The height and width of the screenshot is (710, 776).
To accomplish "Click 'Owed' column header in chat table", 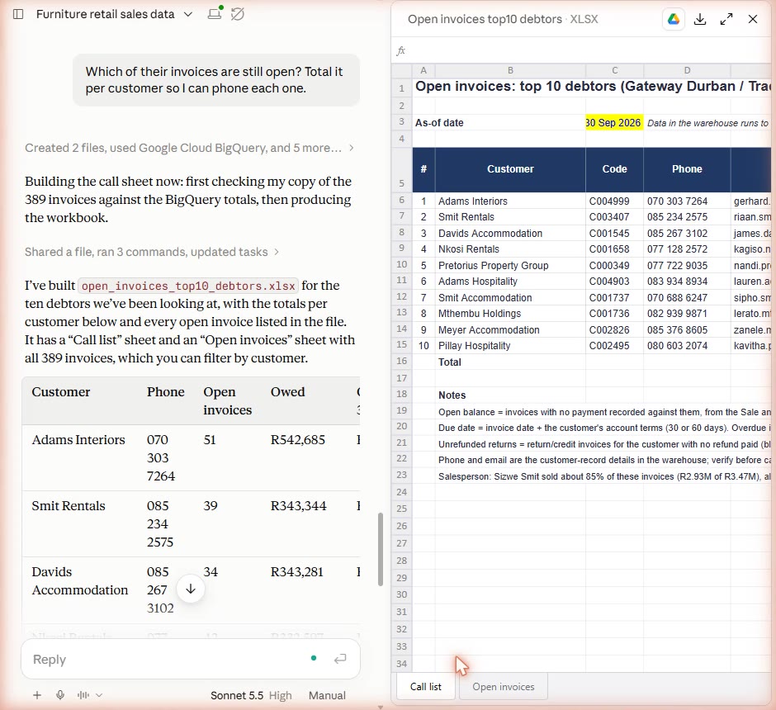I will click(x=287, y=392).
